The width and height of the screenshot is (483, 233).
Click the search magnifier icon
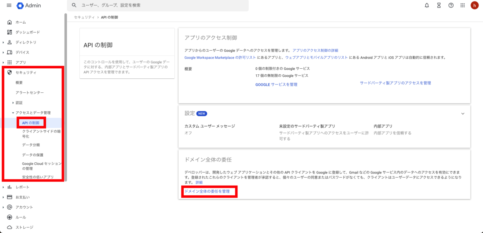tap(74, 6)
